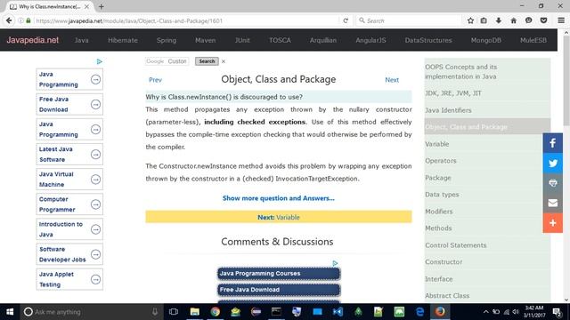Open the Java Applet Testing ad link
The image size is (570, 320).
click(x=69, y=280)
